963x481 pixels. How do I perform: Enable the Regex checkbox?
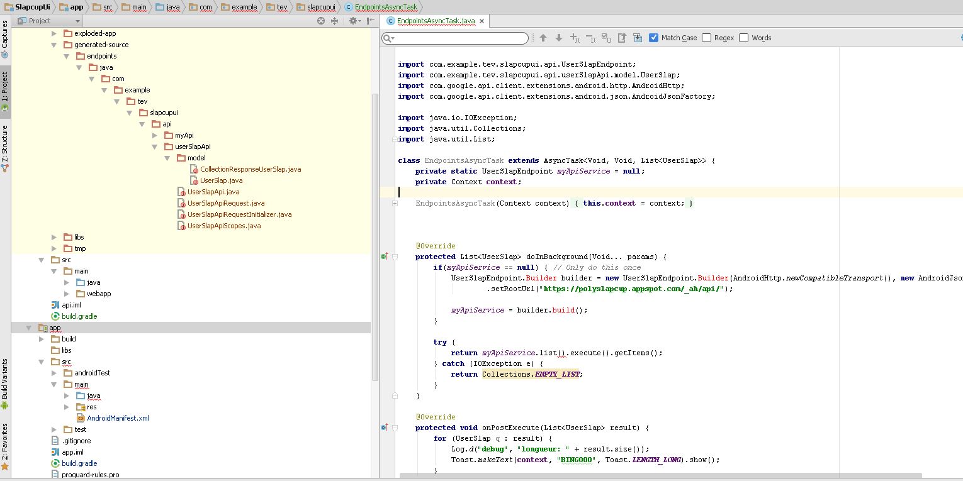point(706,38)
